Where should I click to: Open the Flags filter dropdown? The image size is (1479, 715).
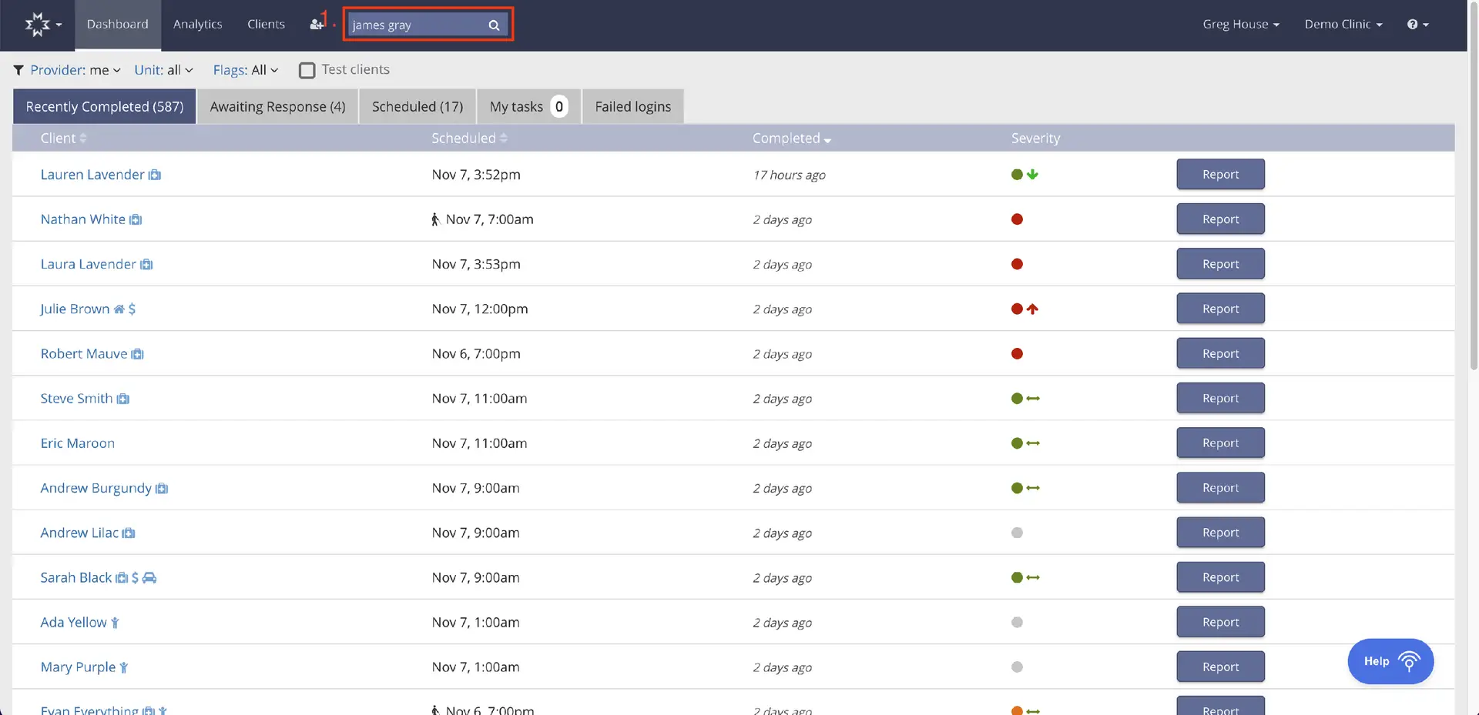coord(245,69)
